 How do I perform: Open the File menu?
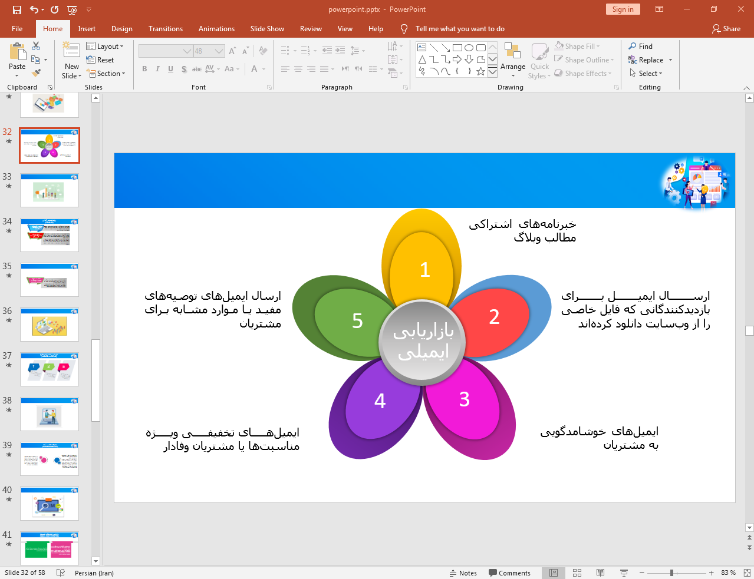17,29
